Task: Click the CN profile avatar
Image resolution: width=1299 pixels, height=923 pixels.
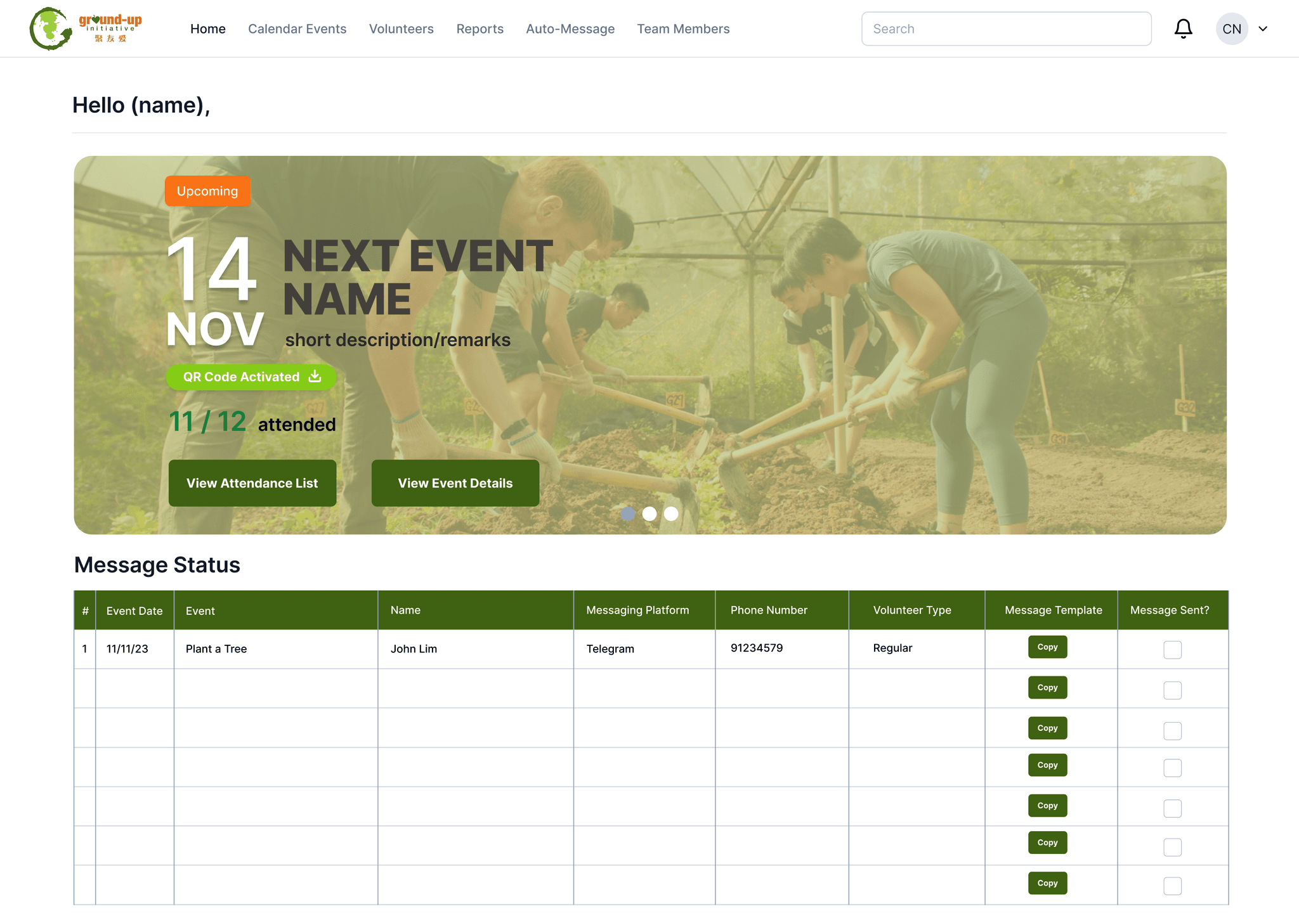Action: pyautogui.click(x=1232, y=29)
